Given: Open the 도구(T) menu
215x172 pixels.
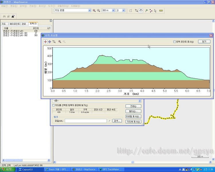Looking at the screenshot, I should tap(52, 6).
